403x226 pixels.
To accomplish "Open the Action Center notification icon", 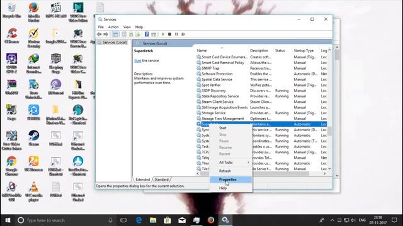I will click(x=395, y=220).
